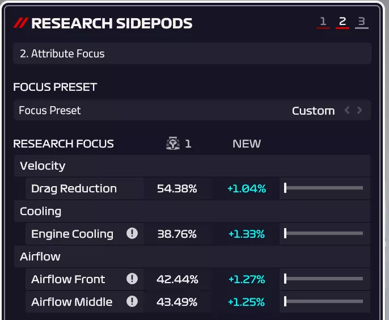Go to step 1 tab
Screen dimensions: 389x320
pyautogui.click(x=323, y=23)
